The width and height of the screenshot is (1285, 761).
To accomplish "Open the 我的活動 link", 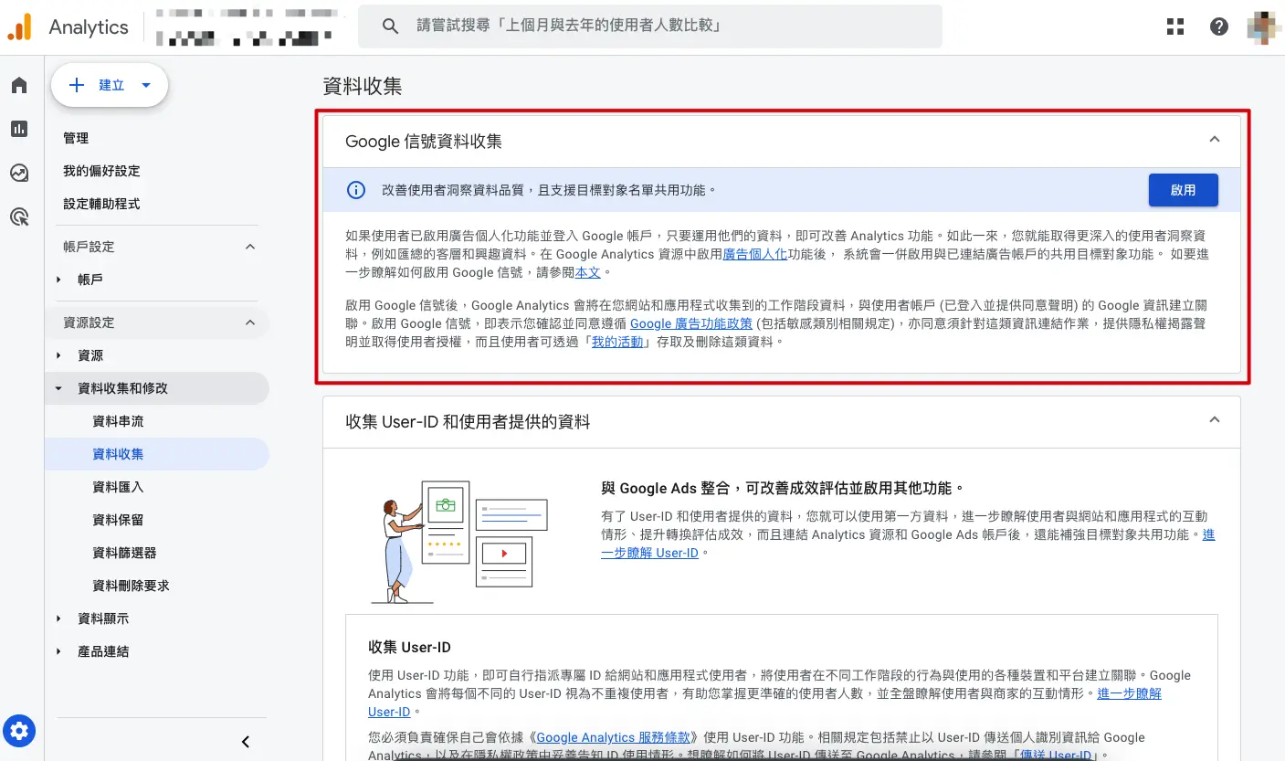I will click(617, 342).
